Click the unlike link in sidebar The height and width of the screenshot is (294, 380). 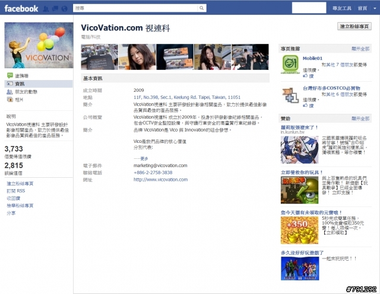(13, 198)
